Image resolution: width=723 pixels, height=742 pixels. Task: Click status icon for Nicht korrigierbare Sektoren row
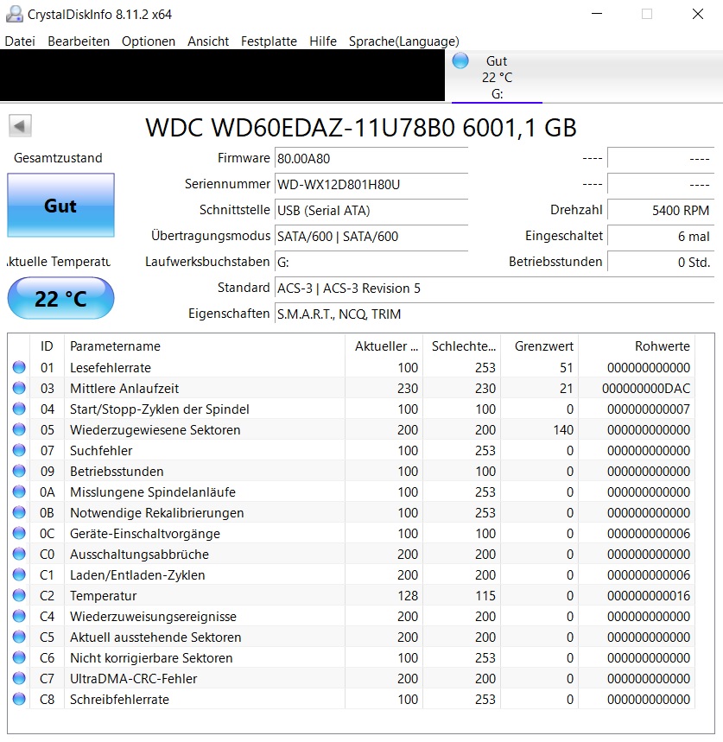(19, 657)
